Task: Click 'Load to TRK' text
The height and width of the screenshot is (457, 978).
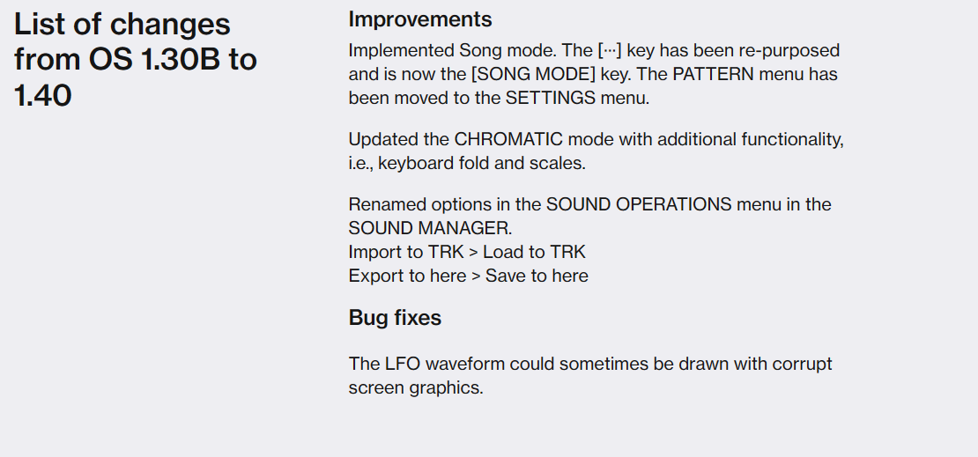Action: click(534, 252)
